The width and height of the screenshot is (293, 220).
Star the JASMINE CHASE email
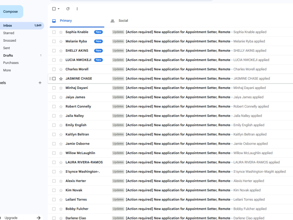click(61, 79)
